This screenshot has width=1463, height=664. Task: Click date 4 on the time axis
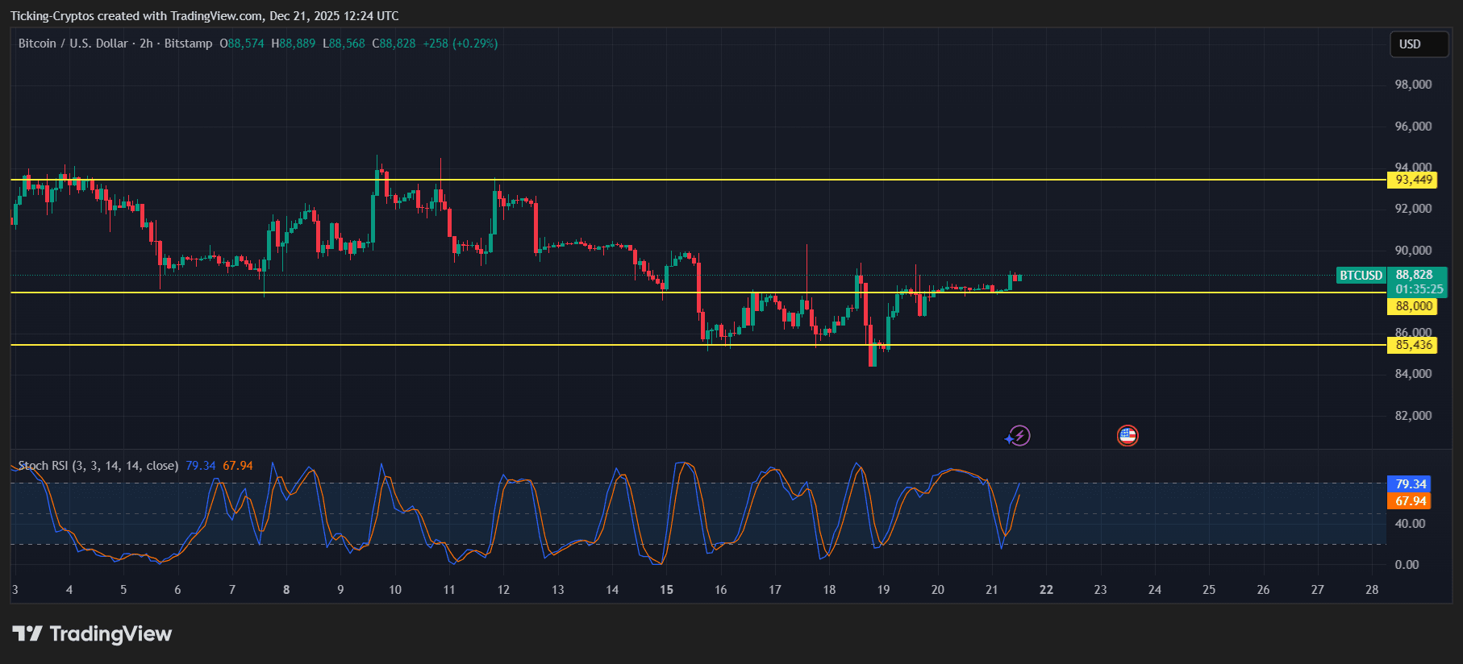point(69,590)
